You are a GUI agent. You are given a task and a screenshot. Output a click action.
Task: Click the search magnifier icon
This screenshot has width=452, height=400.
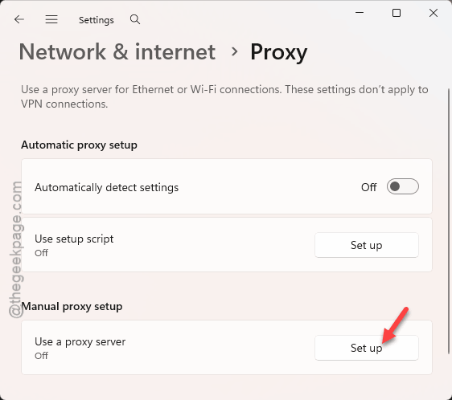[x=135, y=19]
